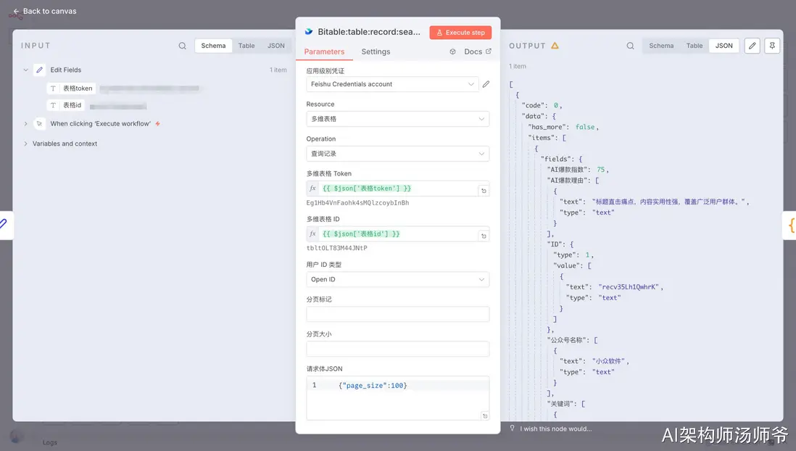Image resolution: width=796 pixels, height=451 pixels.
Task: Select the 表格token field pill
Action: (x=72, y=88)
